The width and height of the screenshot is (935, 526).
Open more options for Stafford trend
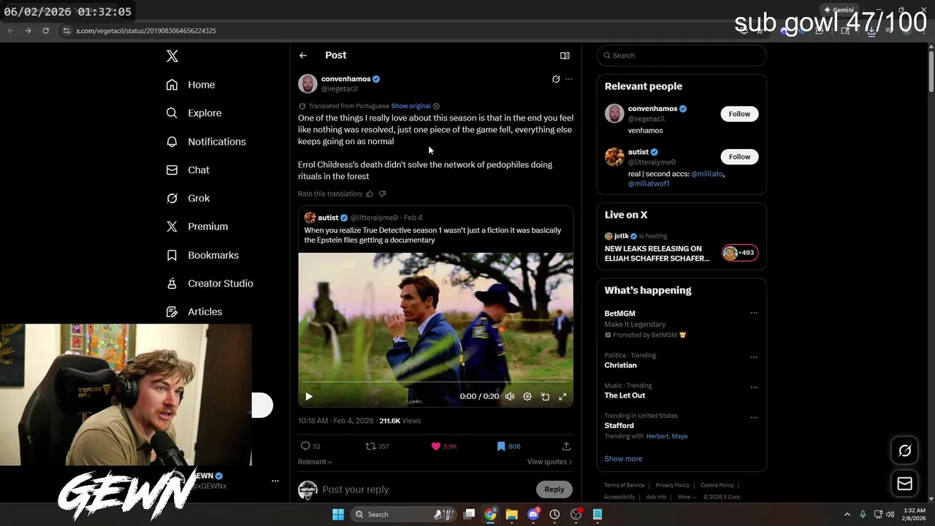tap(754, 417)
